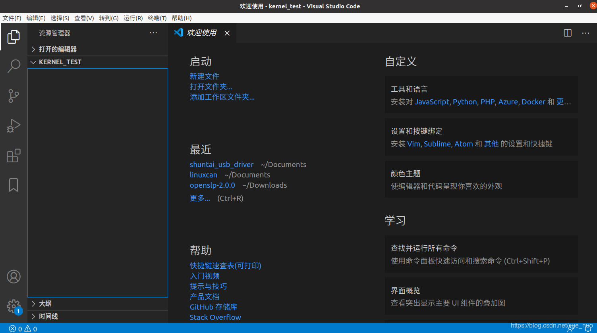Open the Bookmarks view in activity bar

(x=14, y=185)
